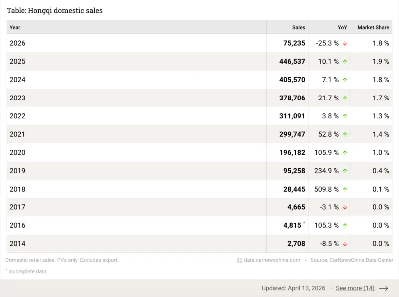399x297 pixels.
Task: Click the green up arrow beside 105.9 %
Action: [345, 153]
